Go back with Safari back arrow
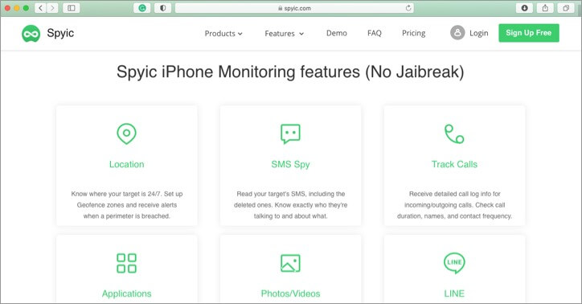Screen dimensions: 582x304 pyautogui.click(x=41, y=8)
